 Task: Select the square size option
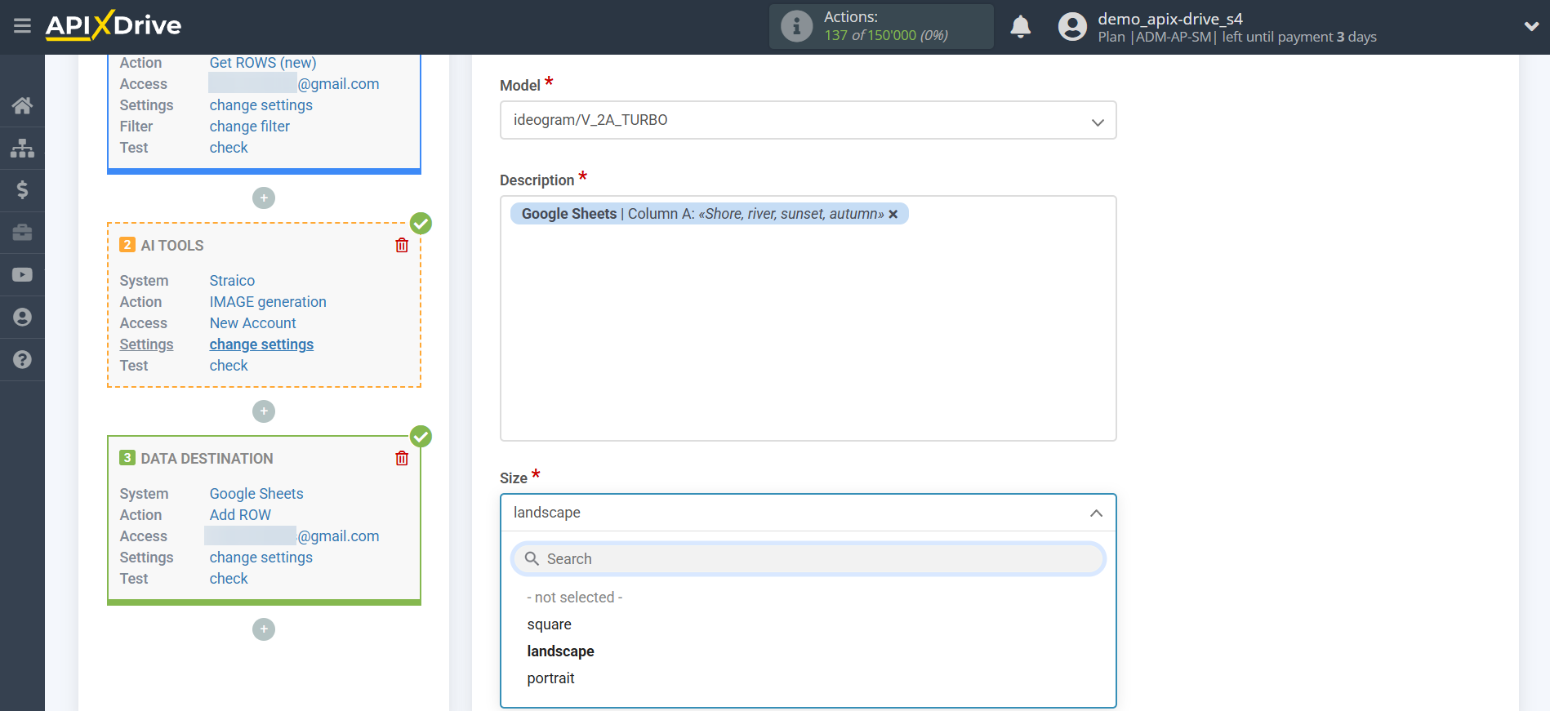tap(550, 624)
